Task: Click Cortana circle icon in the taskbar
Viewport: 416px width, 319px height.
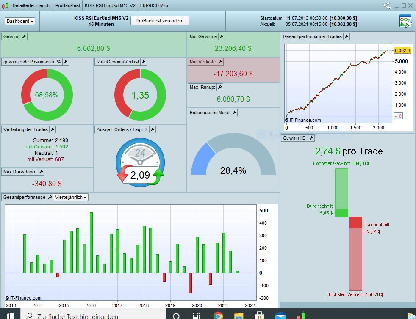Action: pos(176,316)
